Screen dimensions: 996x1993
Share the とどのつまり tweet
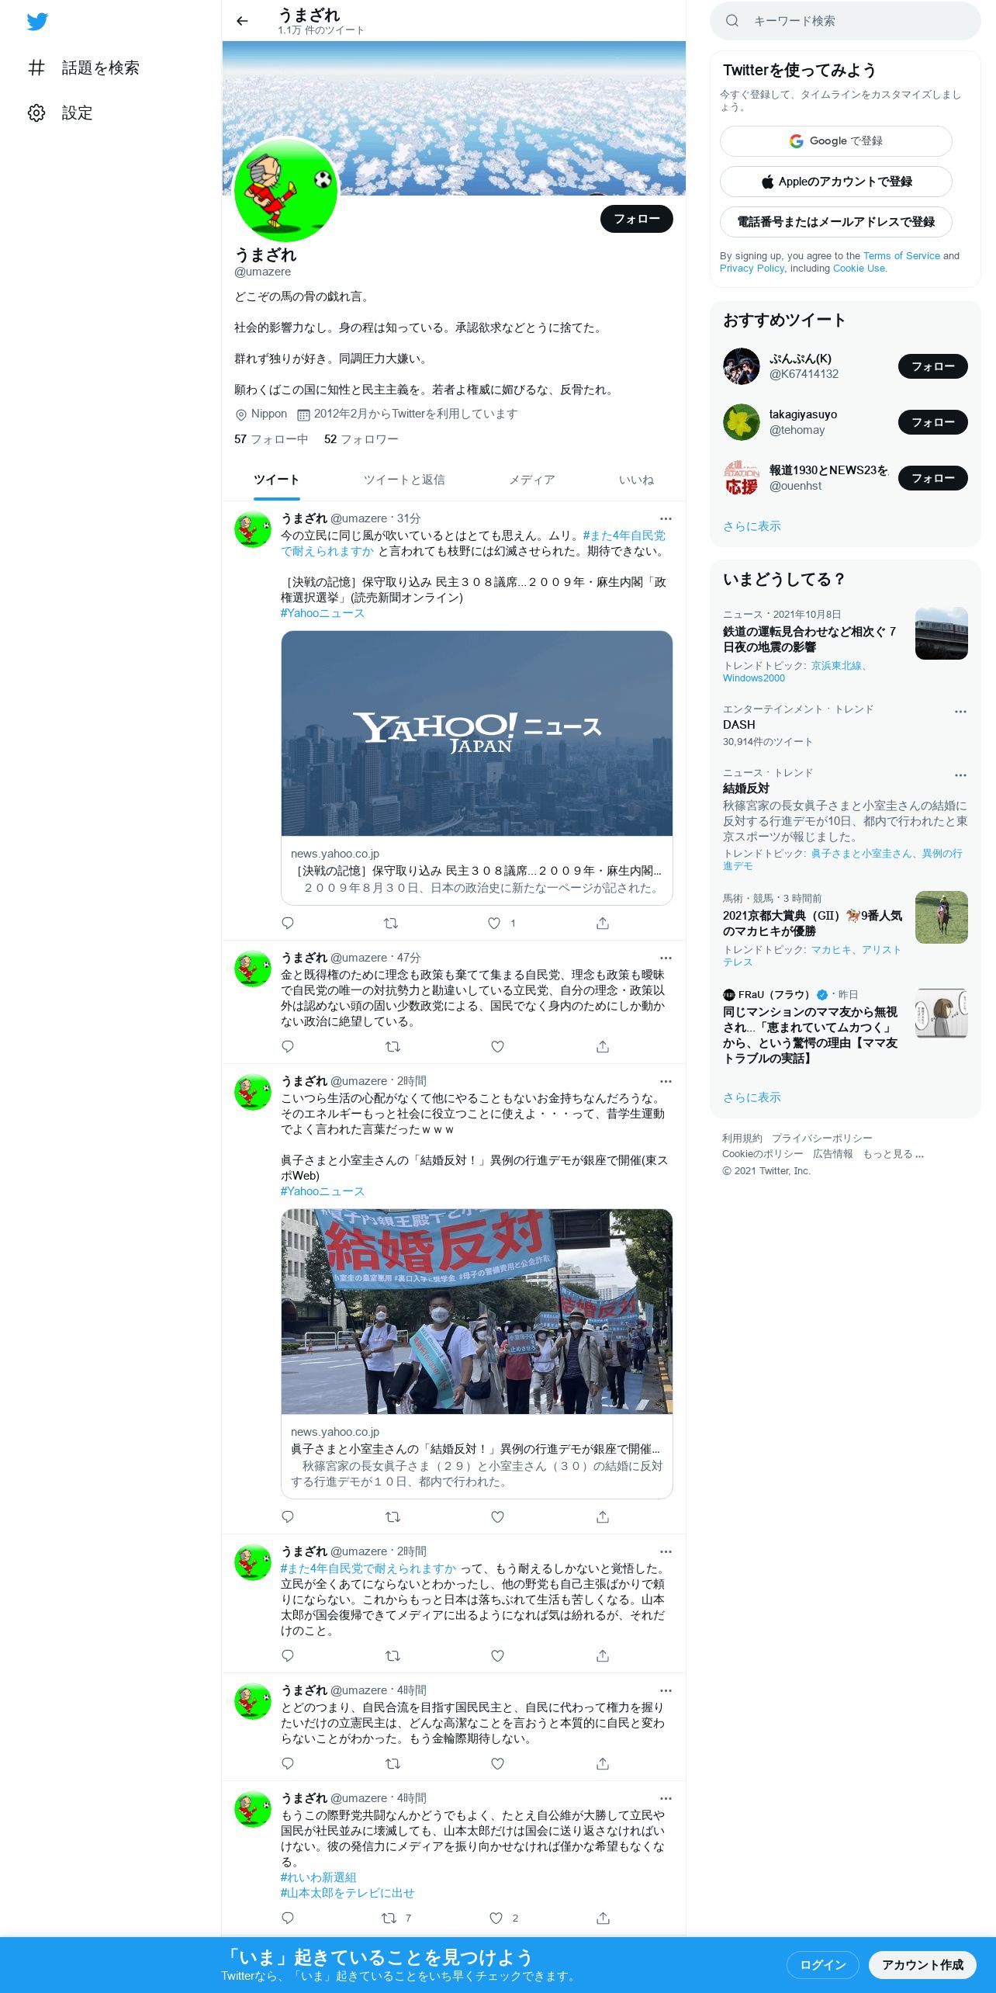point(603,1763)
